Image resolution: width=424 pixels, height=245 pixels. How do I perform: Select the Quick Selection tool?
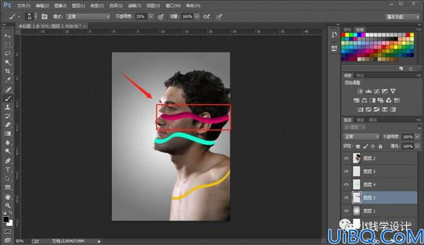click(x=8, y=62)
